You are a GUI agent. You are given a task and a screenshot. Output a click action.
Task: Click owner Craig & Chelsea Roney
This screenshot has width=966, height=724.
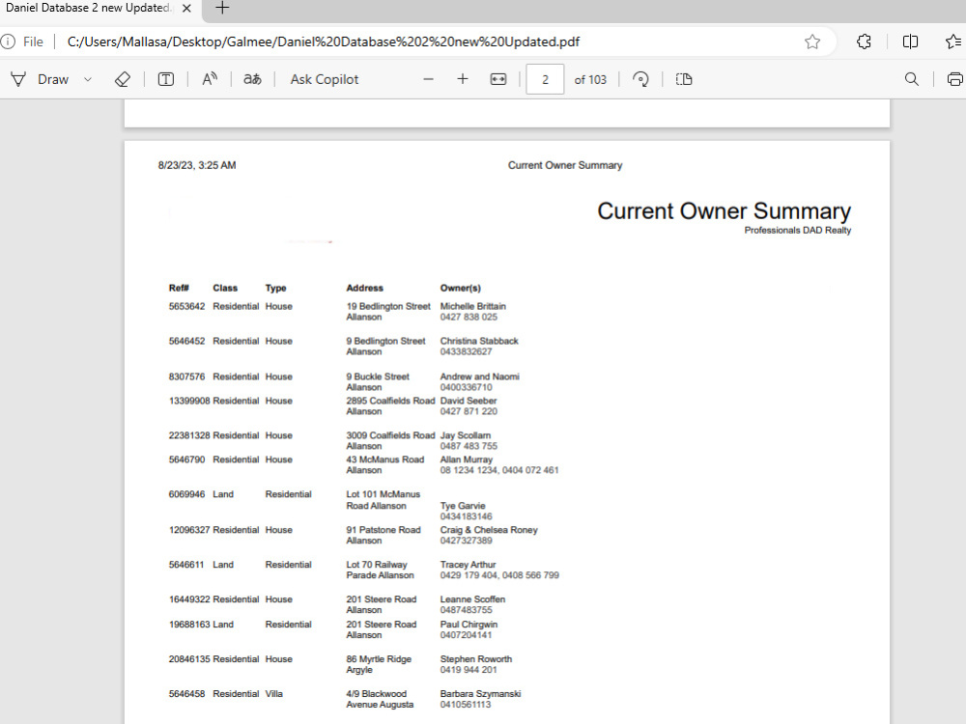tap(489, 529)
